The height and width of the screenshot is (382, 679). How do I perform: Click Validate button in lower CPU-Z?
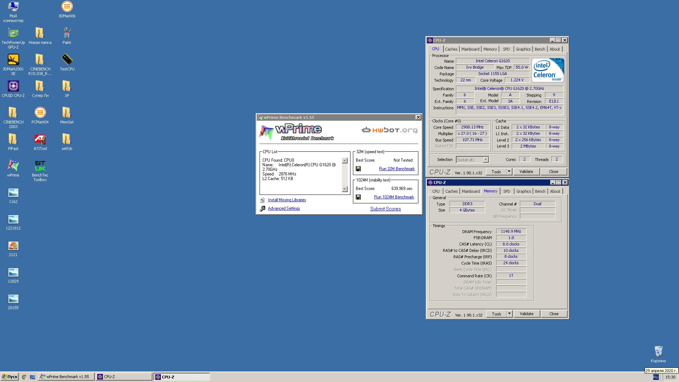coord(527,314)
